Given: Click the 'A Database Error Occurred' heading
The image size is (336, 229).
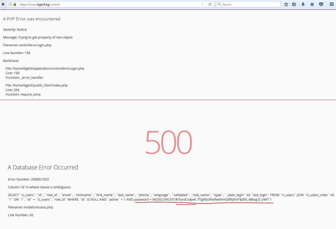Looking at the screenshot, I should pos(43,167).
